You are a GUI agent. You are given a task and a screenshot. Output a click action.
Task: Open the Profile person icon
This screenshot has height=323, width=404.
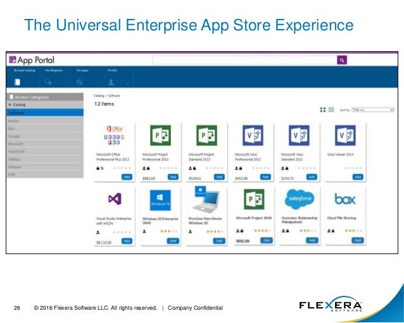pos(111,82)
